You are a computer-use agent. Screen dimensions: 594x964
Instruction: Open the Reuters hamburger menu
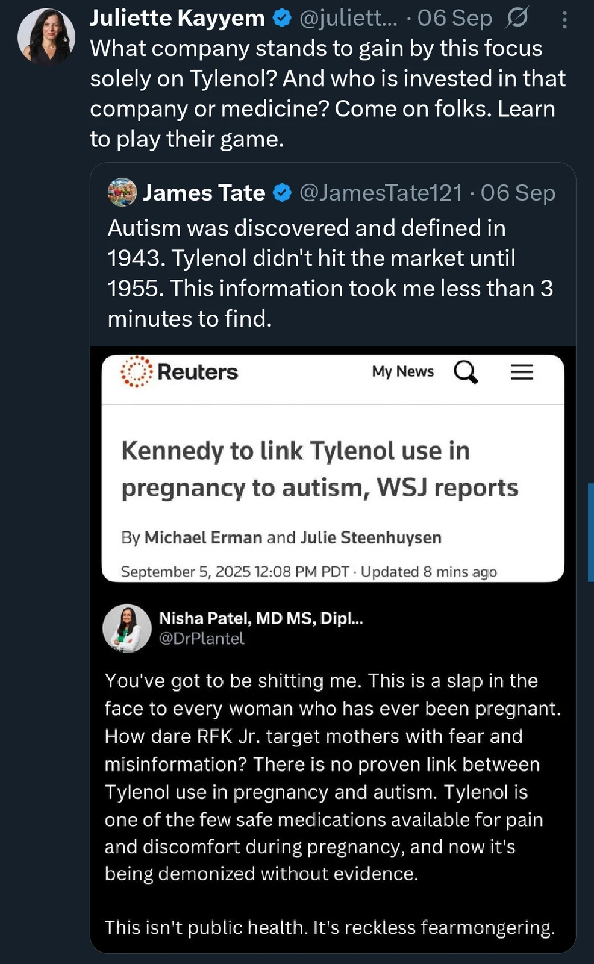point(522,372)
